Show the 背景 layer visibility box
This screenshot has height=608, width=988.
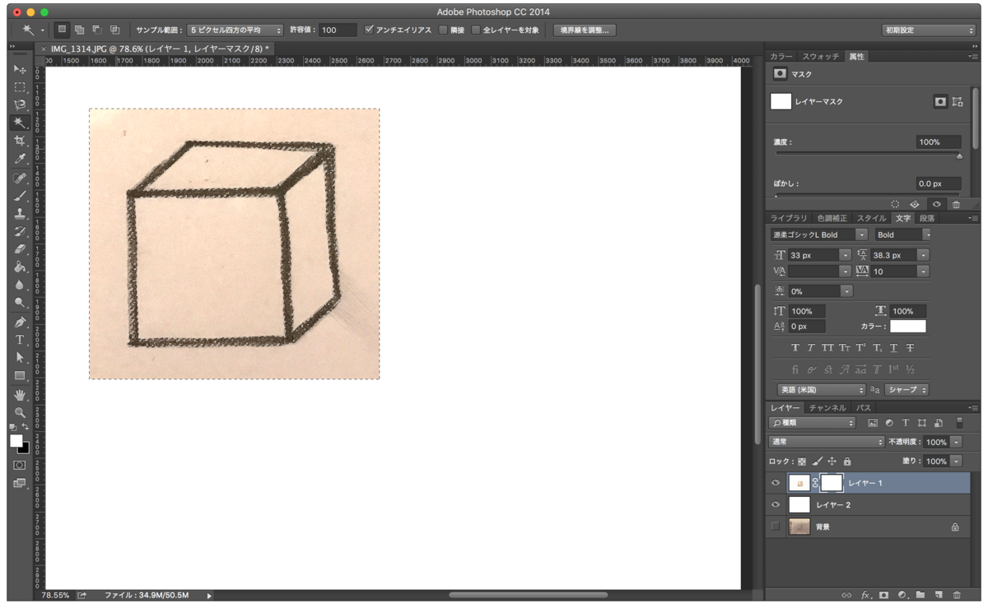point(776,527)
